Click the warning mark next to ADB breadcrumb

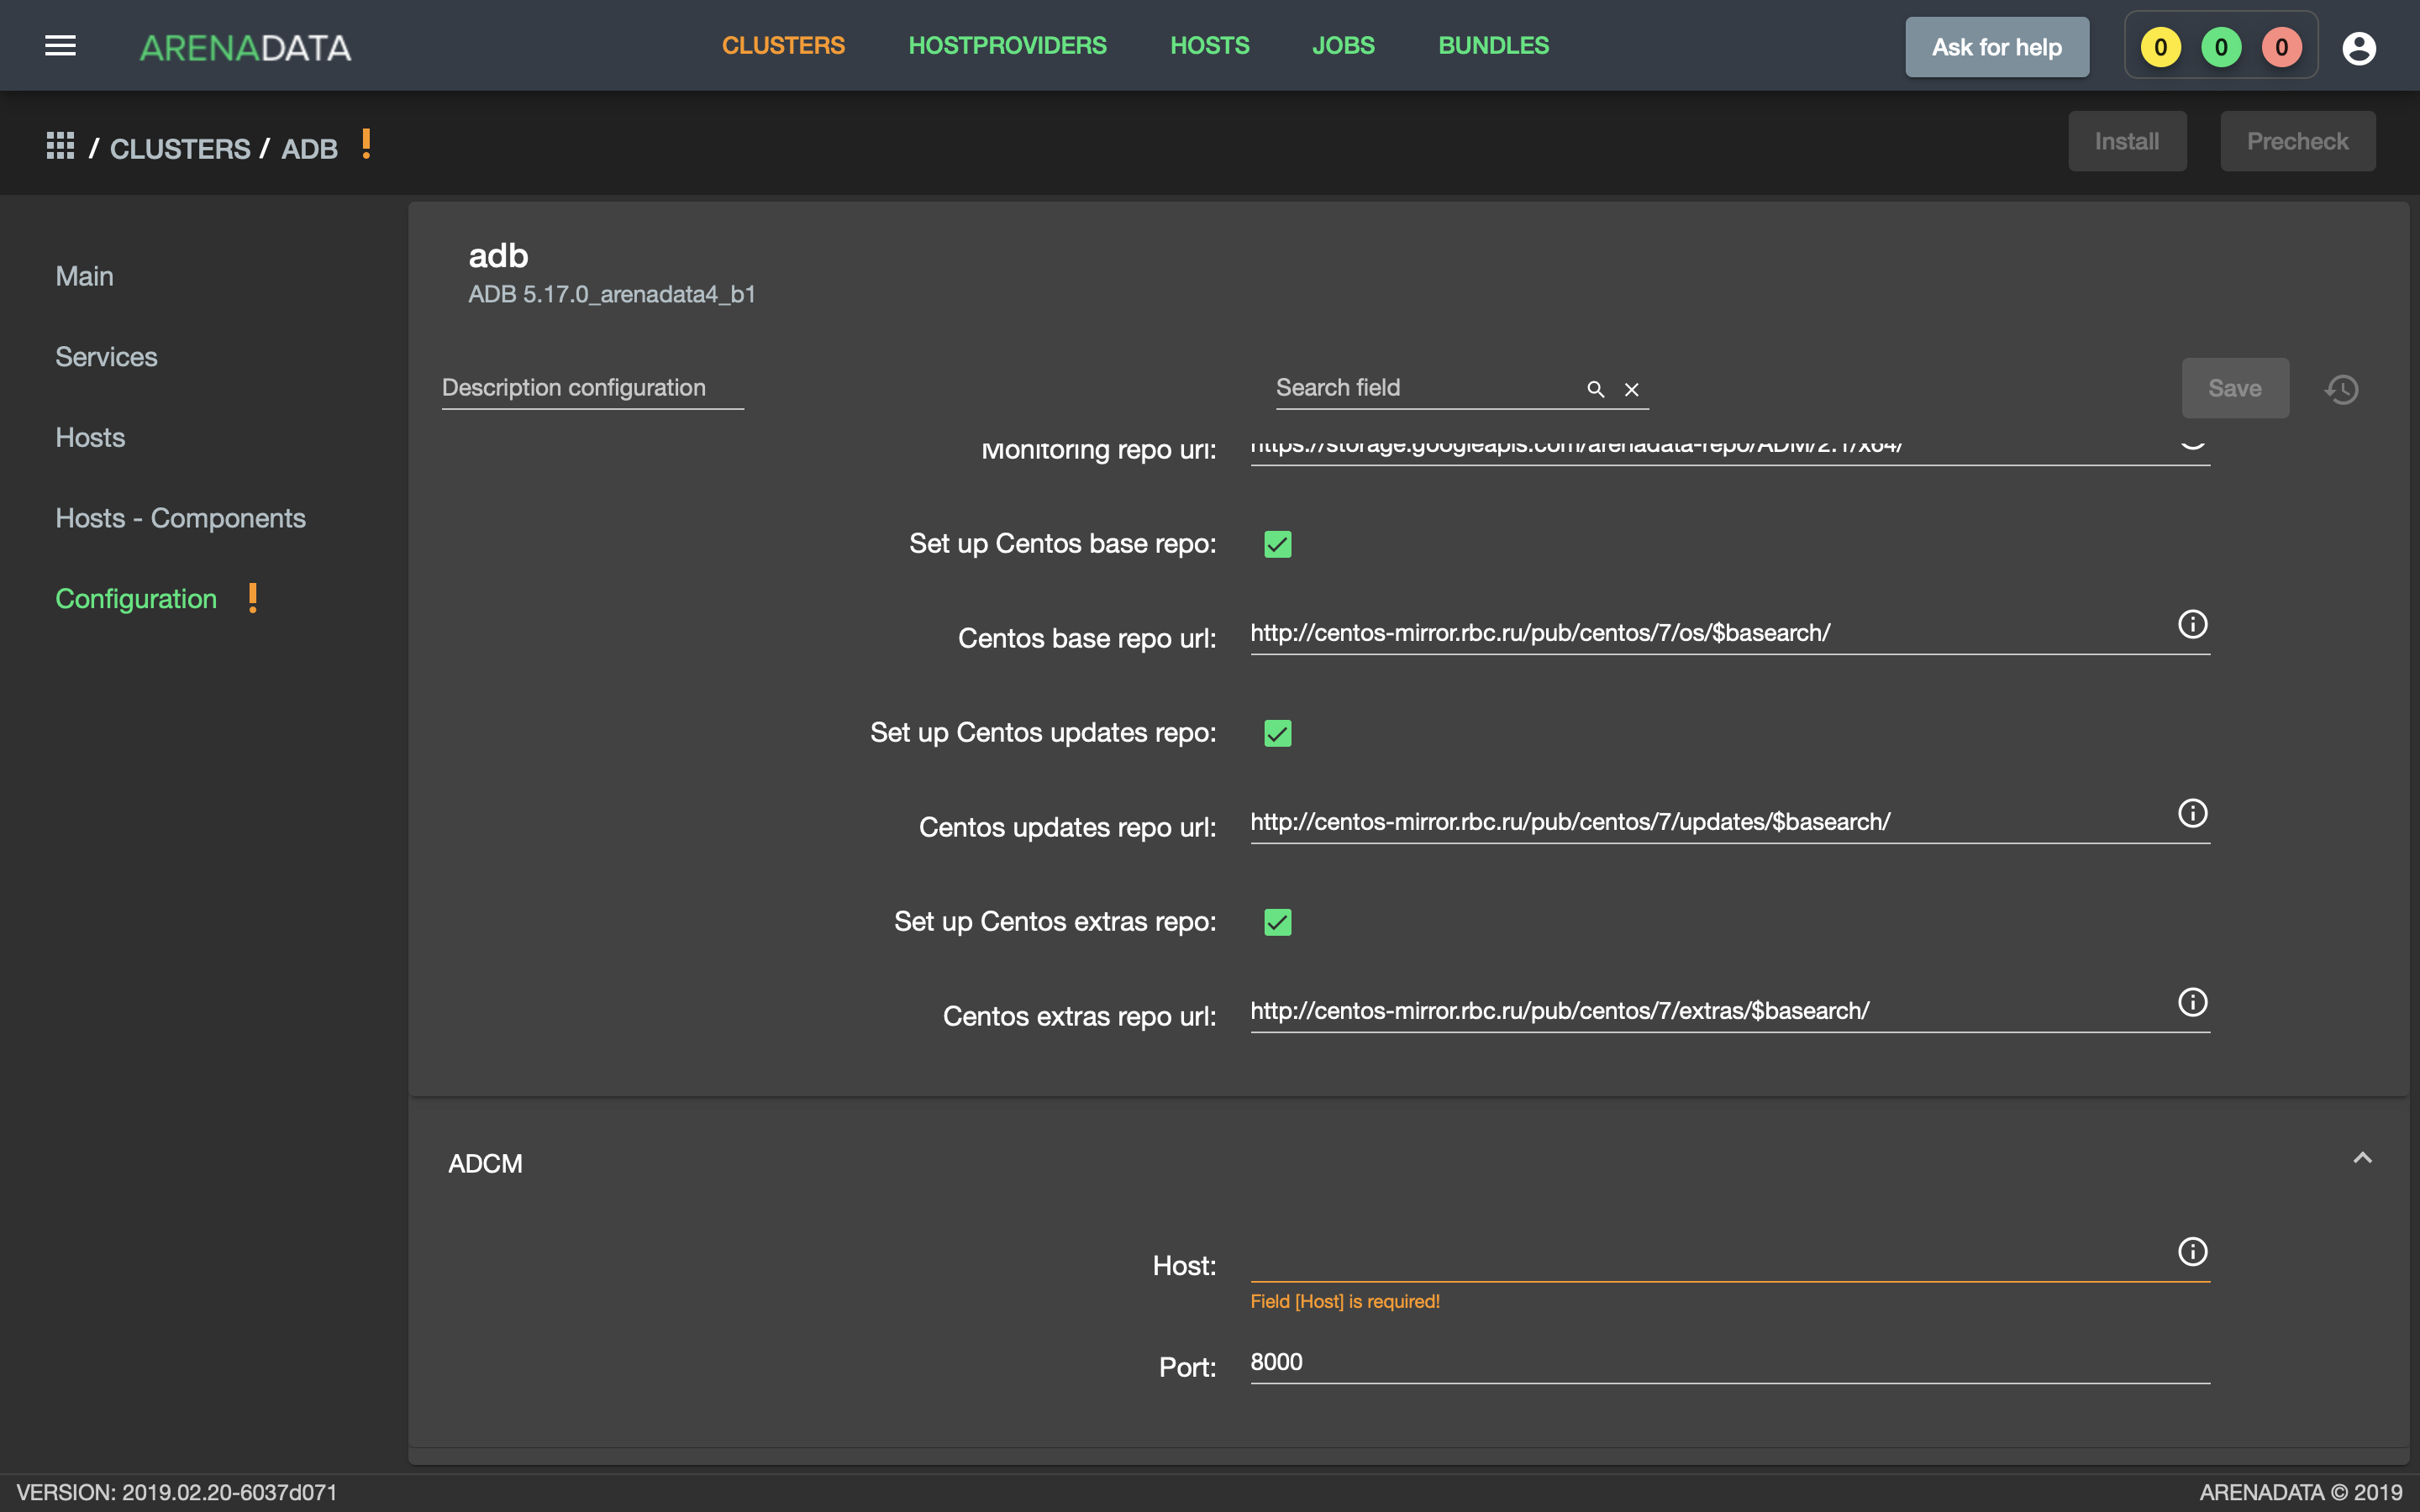click(x=366, y=144)
